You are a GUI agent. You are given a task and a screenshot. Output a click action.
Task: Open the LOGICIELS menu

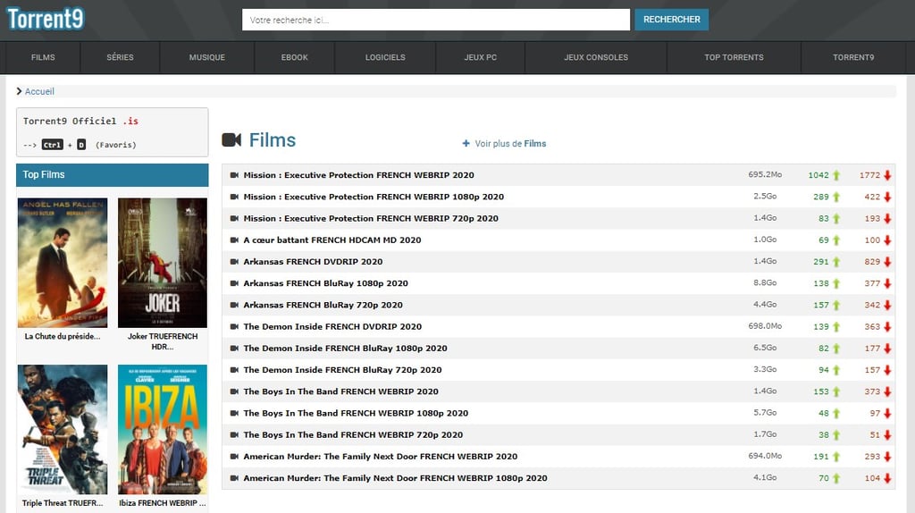click(385, 57)
